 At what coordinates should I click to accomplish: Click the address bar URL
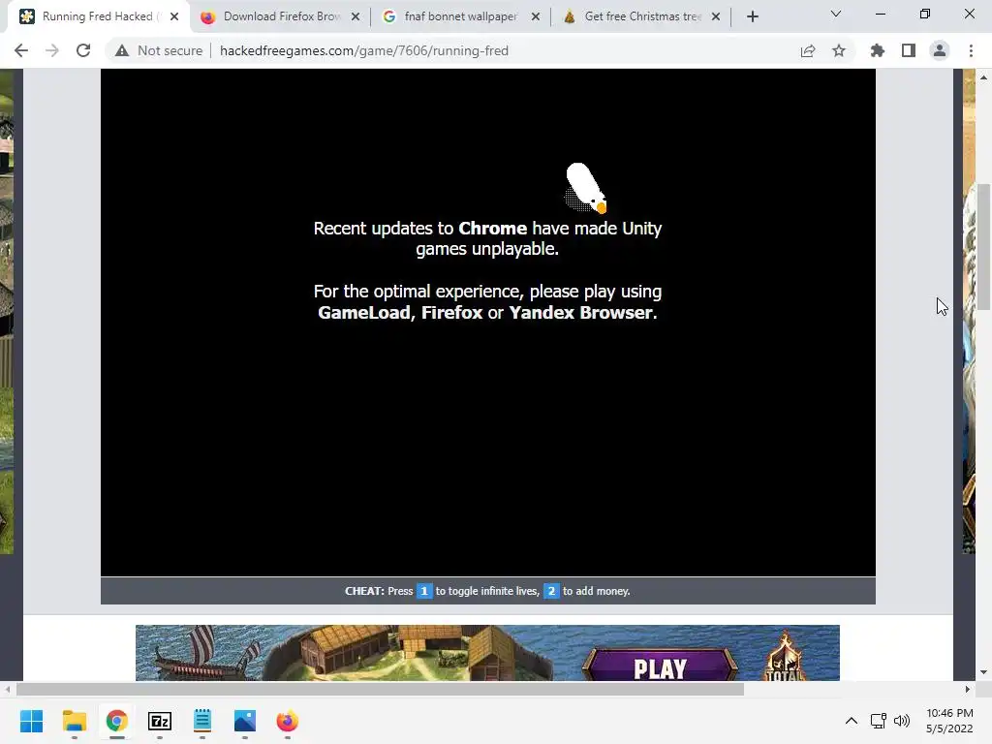pos(364,50)
